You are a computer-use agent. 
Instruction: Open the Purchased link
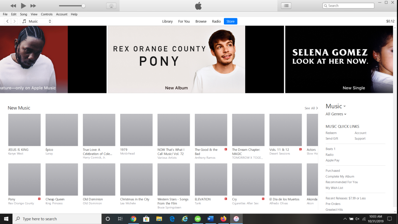333,171
